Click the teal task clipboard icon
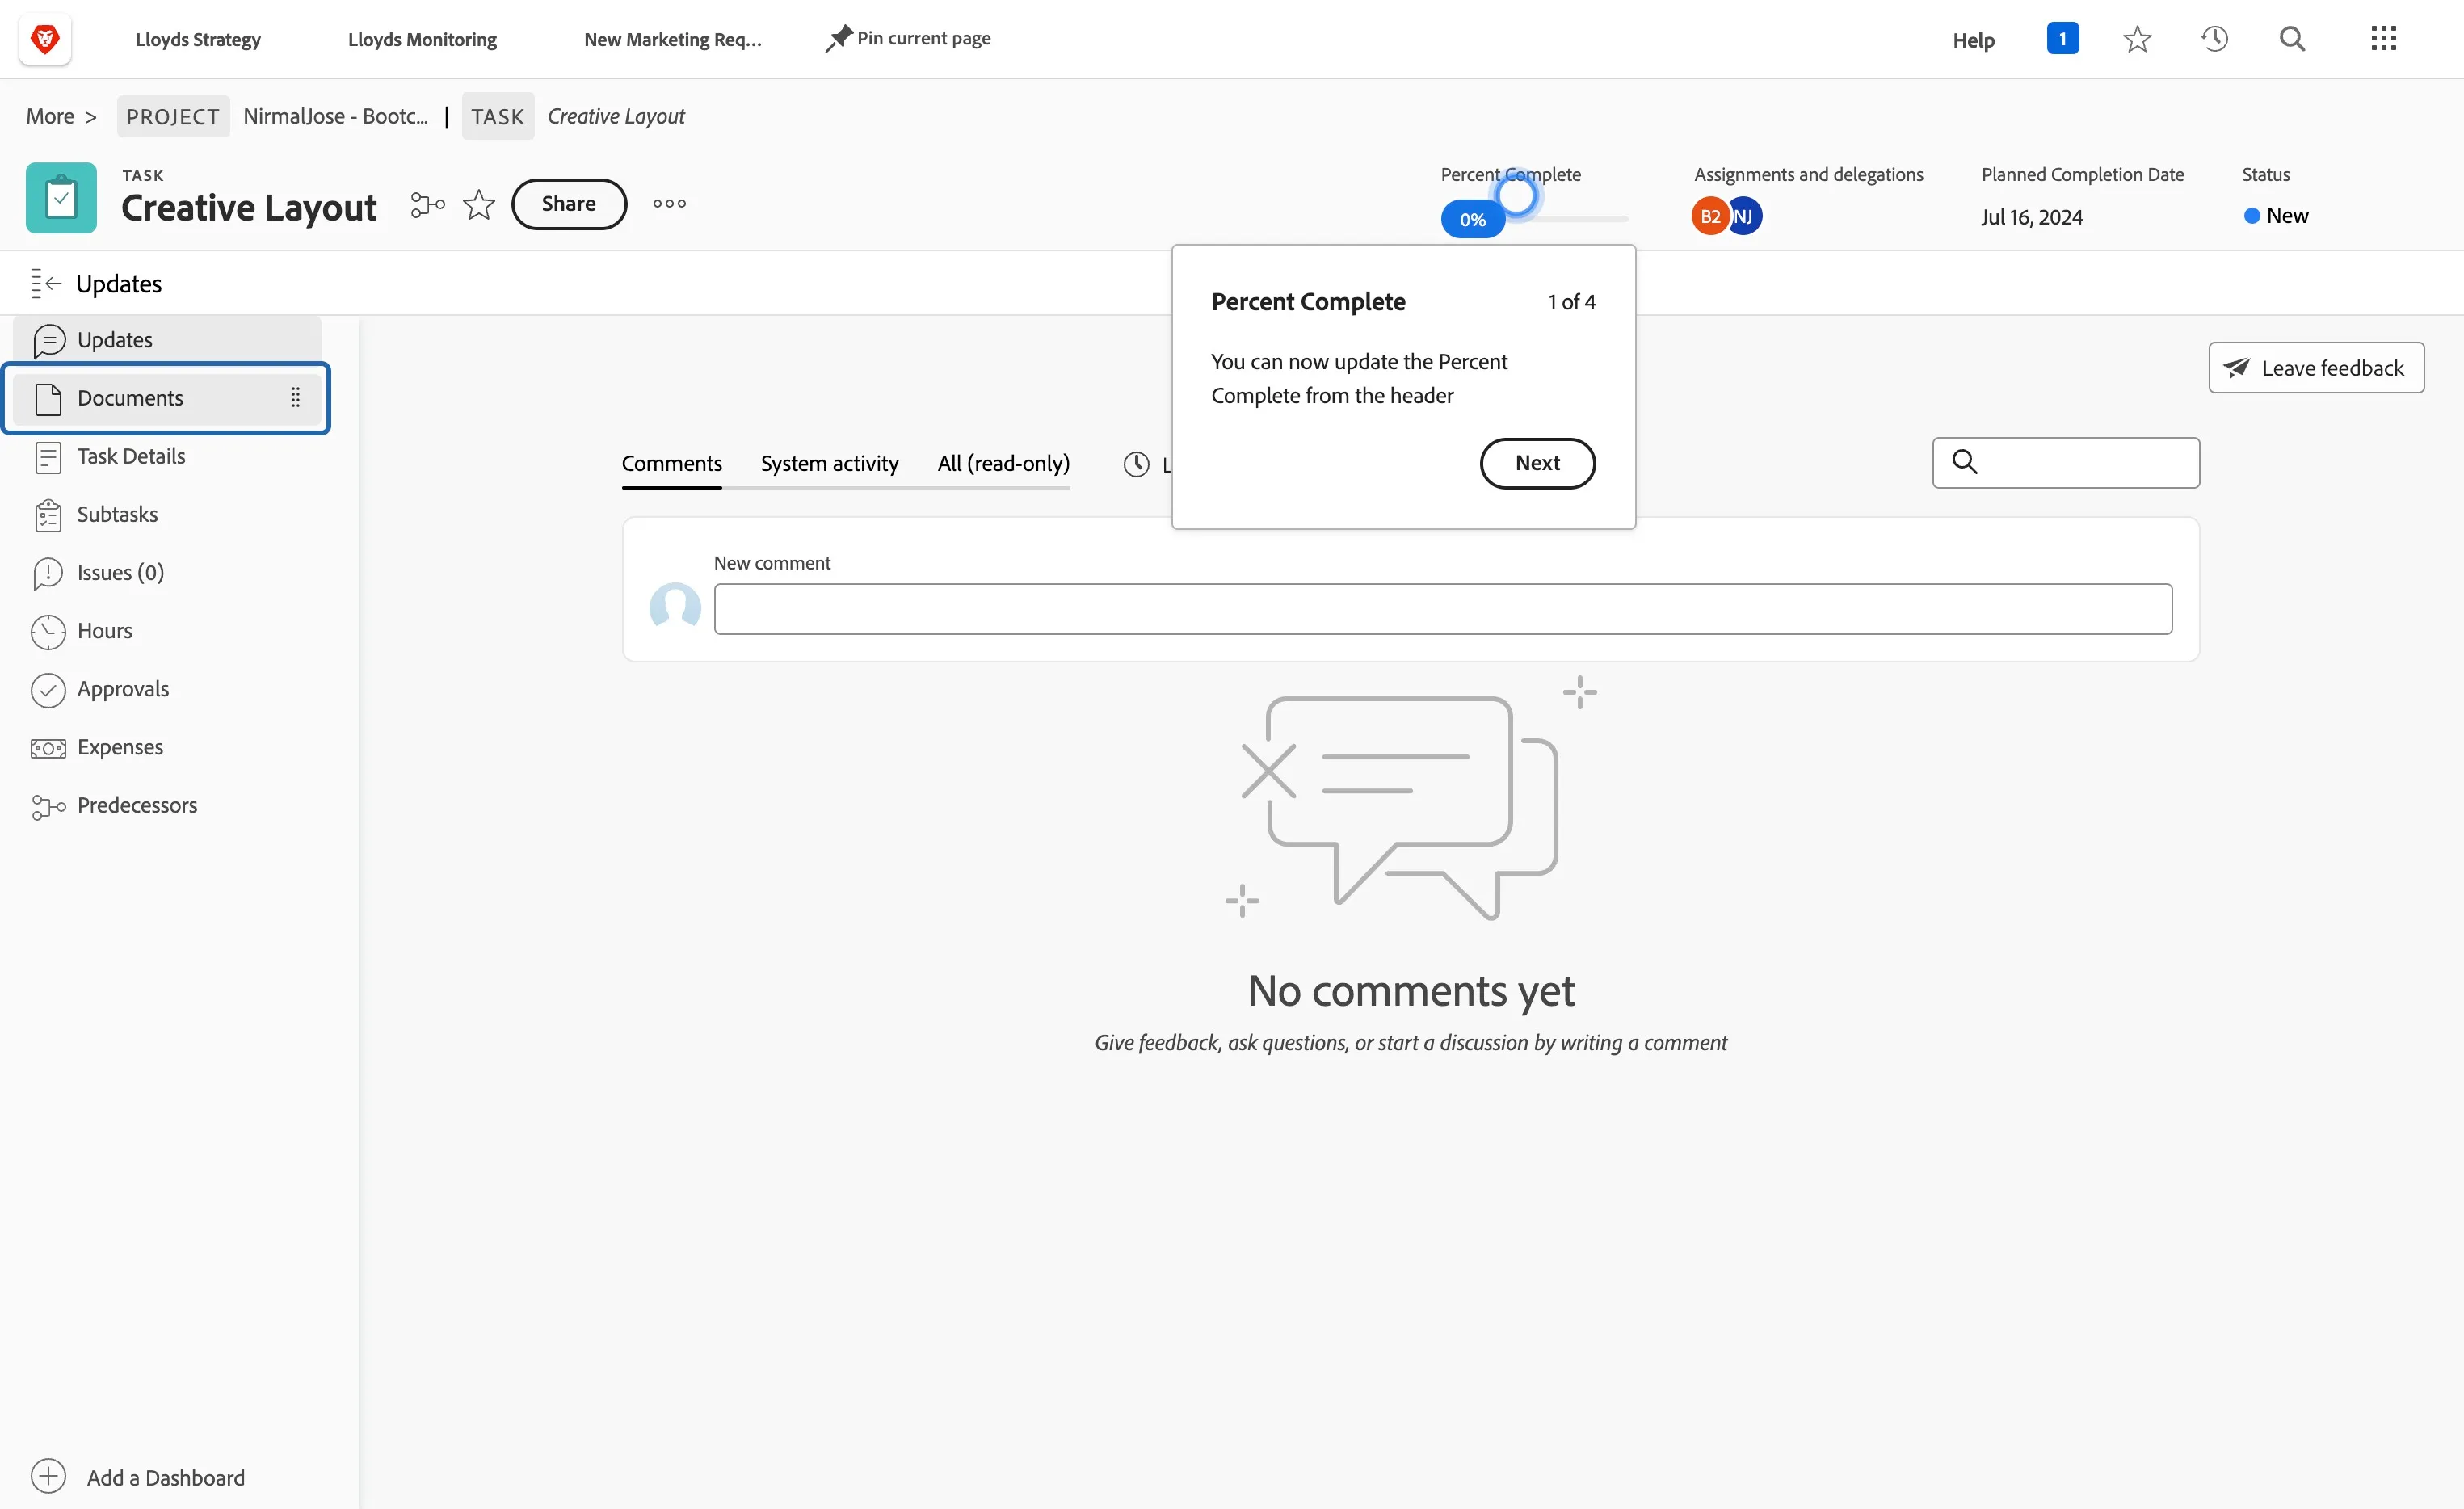The width and height of the screenshot is (2464, 1509). pos(61,197)
